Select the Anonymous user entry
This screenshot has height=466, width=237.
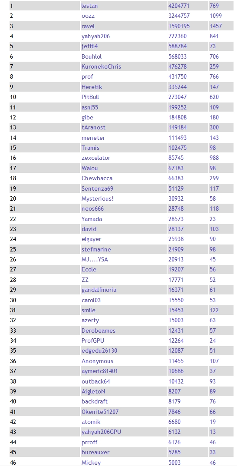(x=97, y=361)
